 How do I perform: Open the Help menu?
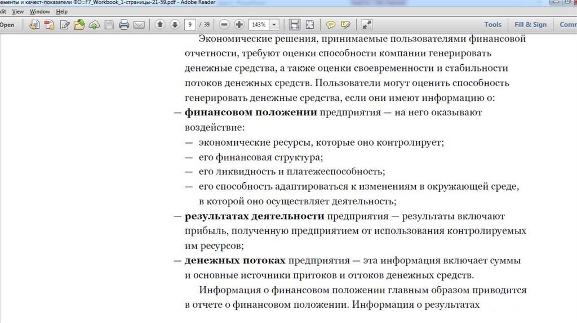62,11
